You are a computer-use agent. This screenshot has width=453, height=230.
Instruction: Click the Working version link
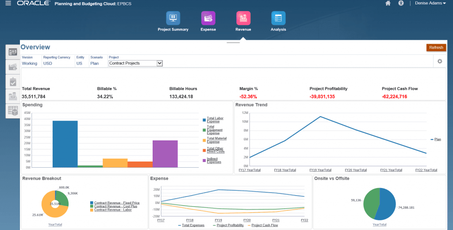pyautogui.click(x=30, y=63)
